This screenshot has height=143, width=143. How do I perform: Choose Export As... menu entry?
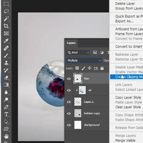(x=124, y=21)
